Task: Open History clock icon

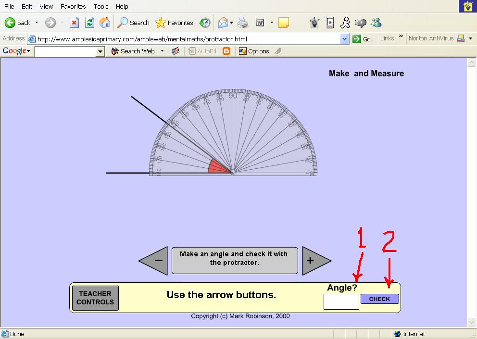Action: [205, 23]
